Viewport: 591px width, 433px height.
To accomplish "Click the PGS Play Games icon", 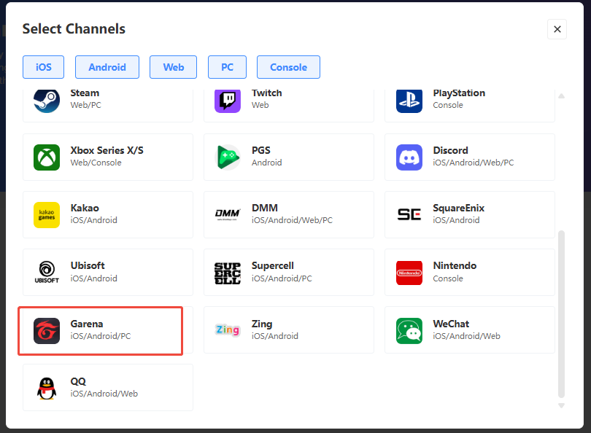I will 228,157.
